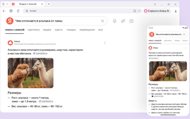The height and width of the screenshot is (119, 190).
Task: Open mobile znaniesila.ru link under intro
Action: [154, 58]
